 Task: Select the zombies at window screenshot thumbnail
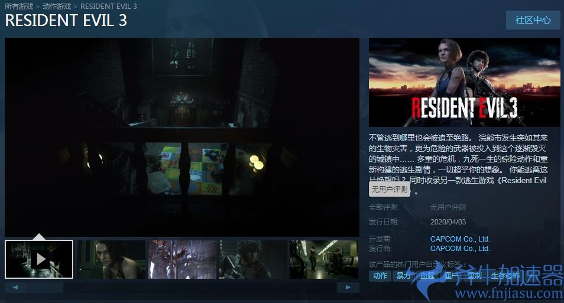coord(183,259)
